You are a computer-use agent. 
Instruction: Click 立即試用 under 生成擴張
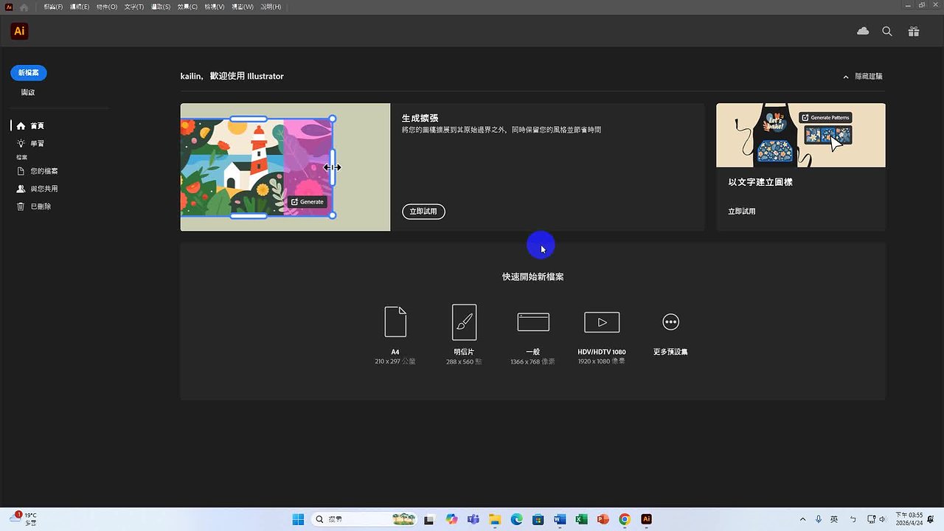click(x=423, y=212)
